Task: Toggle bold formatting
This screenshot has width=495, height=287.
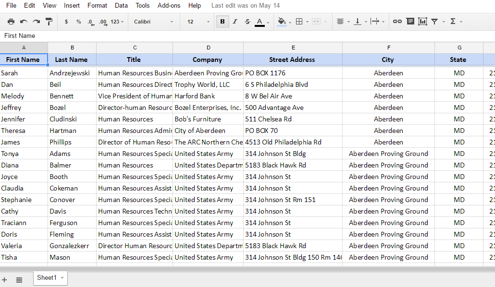Action: (223, 22)
